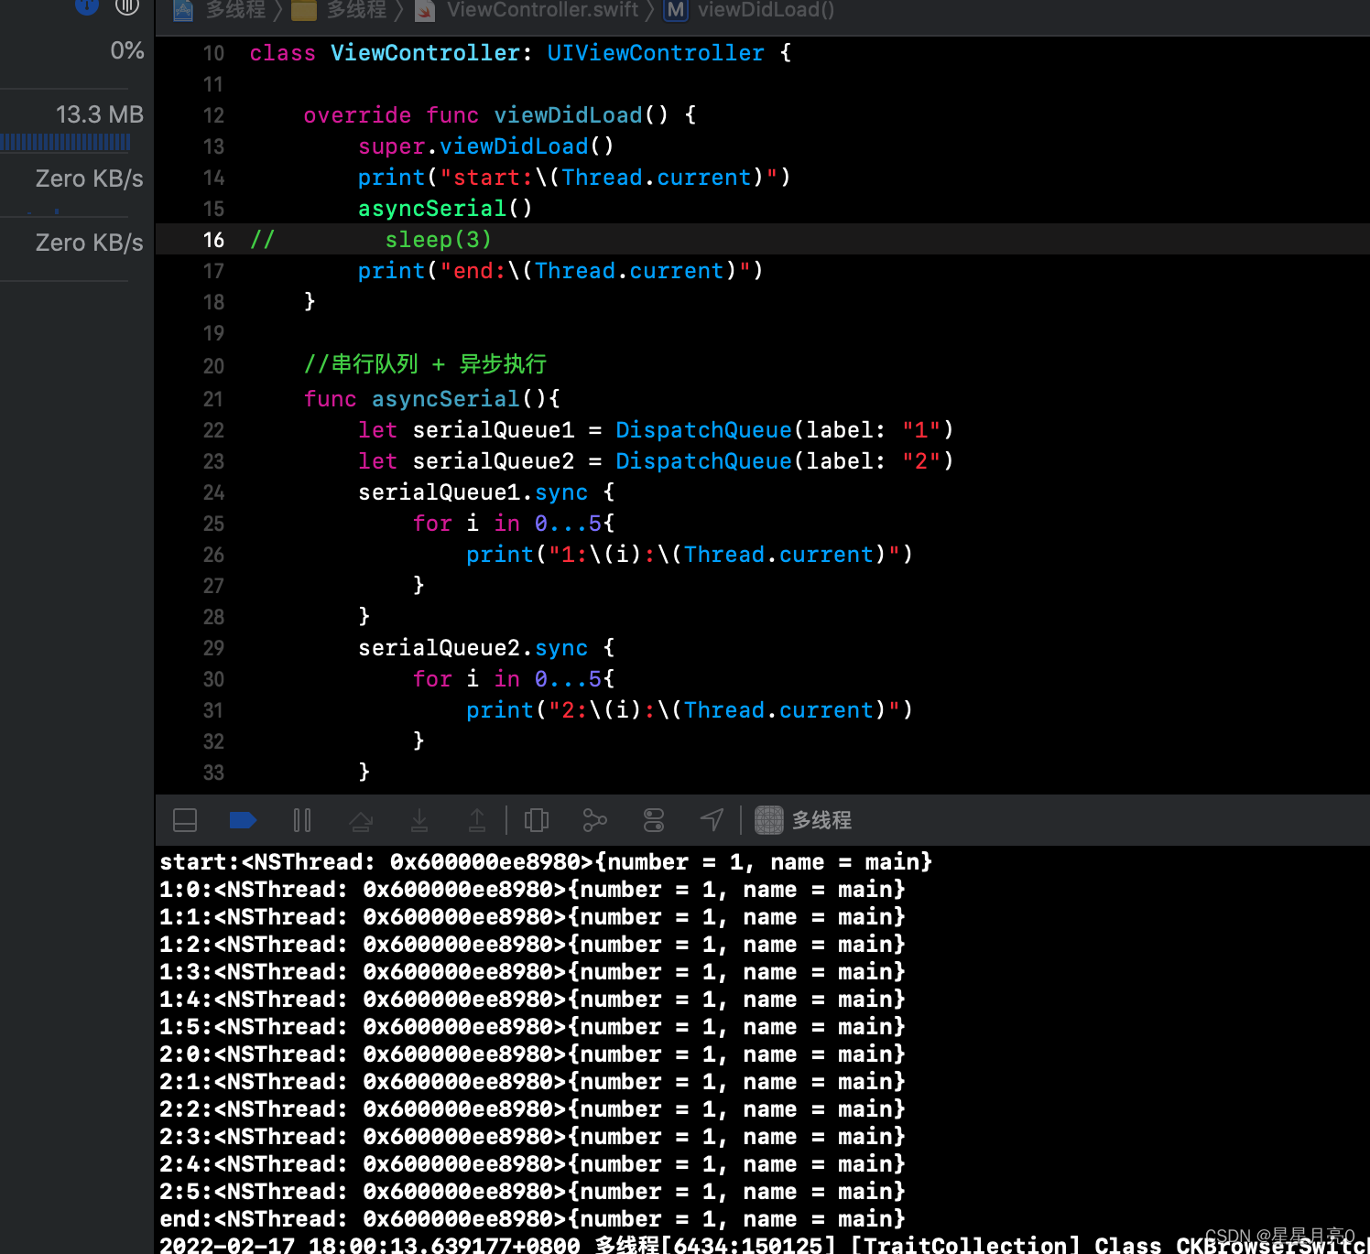Open the Memory gauge showing 13.3 MB

coord(99,114)
